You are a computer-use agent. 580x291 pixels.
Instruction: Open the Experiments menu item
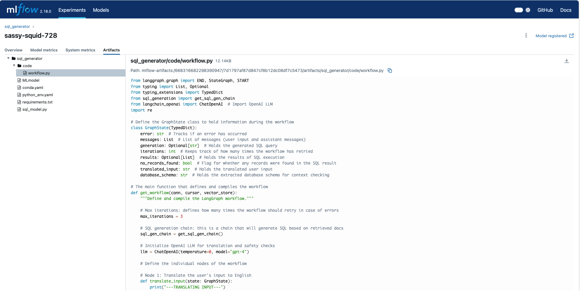tap(72, 10)
